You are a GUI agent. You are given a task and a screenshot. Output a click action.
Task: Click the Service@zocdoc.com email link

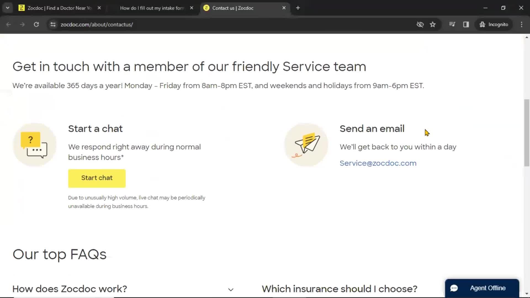(x=378, y=163)
